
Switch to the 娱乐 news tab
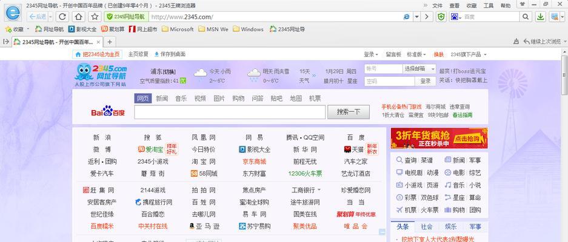[x=451, y=227]
